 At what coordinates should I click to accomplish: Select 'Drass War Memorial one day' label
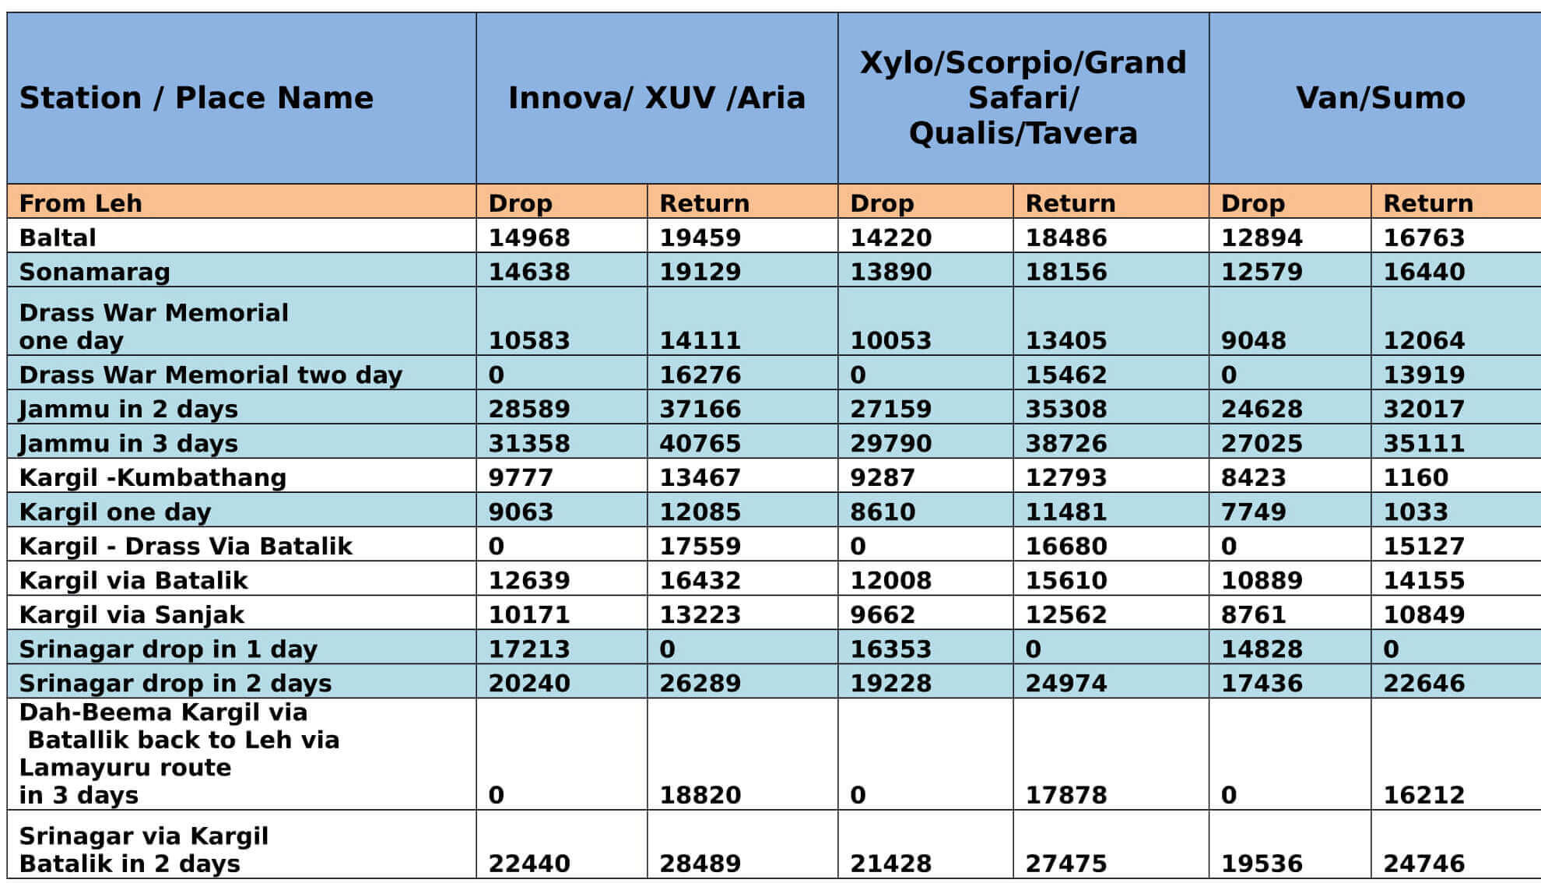coord(154,326)
